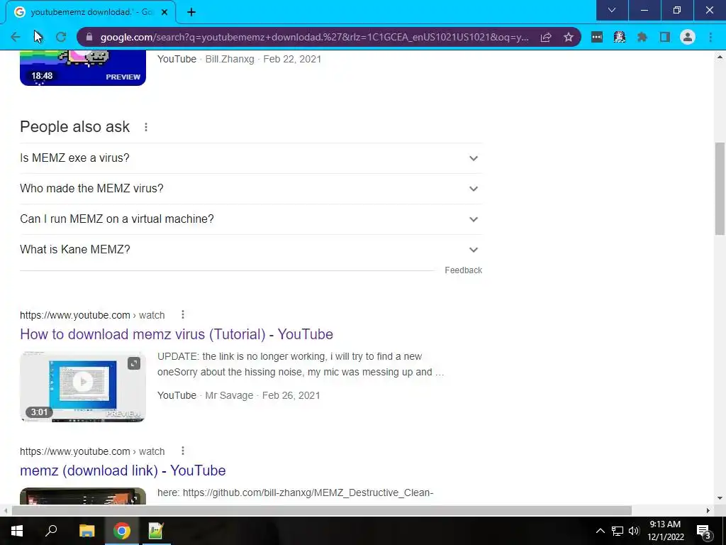The width and height of the screenshot is (726, 545).
Task: Close the youtubememz download tab
Action: click(x=164, y=12)
